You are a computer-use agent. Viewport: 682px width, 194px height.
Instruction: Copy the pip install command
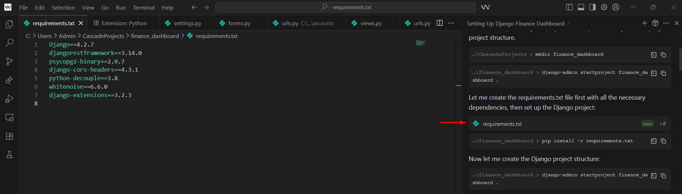point(663,141)
